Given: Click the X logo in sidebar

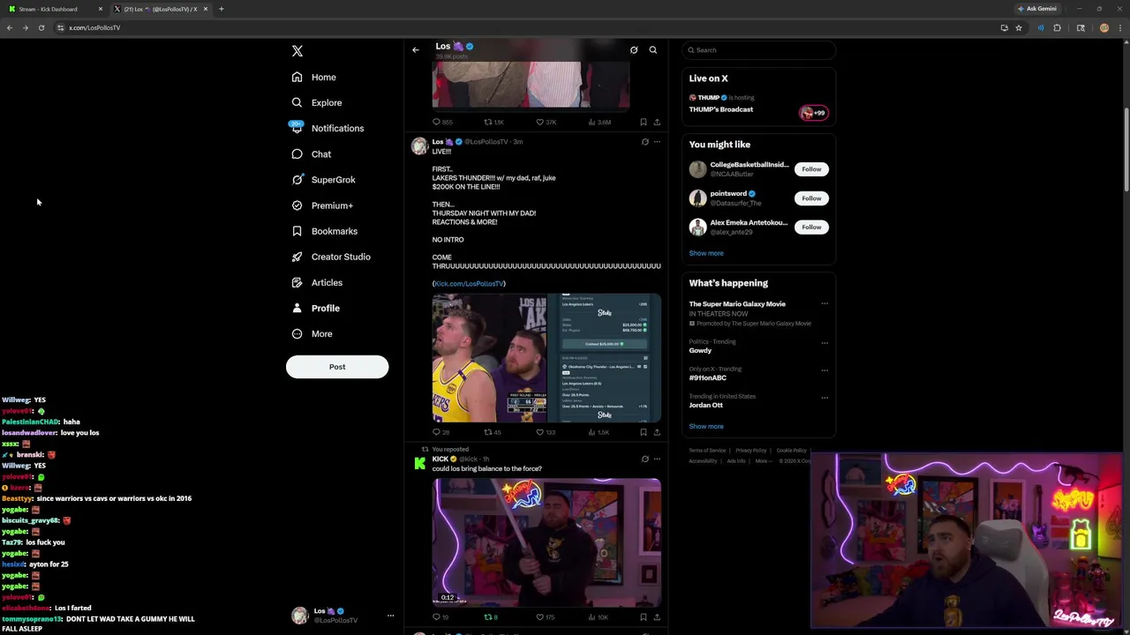Looking at the screenshot, I should coord(298,51).
